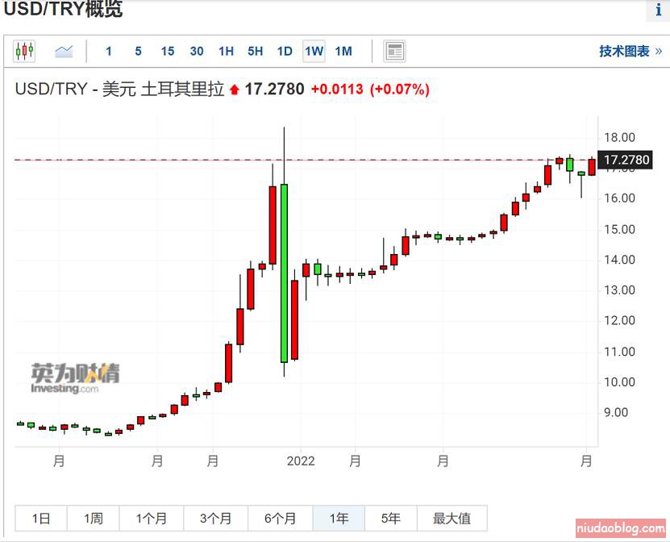The height and width of the screenshot is (542, 670).
Task: Switch to the area chart icon
Action: click(x=64, y=52)
